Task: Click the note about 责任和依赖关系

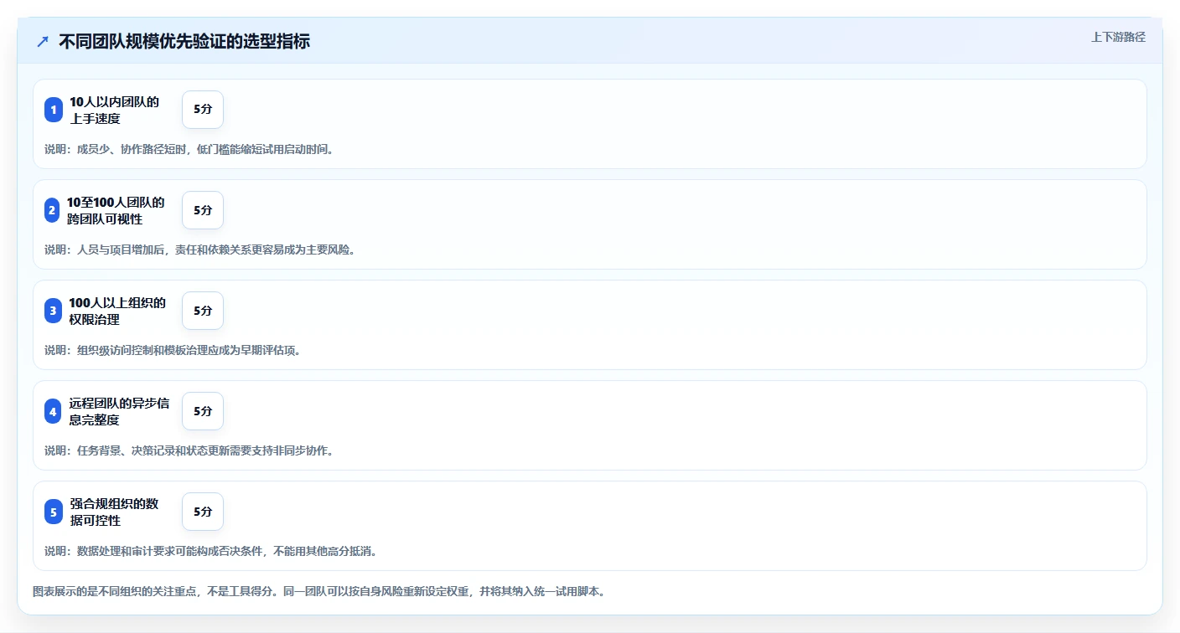Action: pyautogui.click(x=200, y=250)
